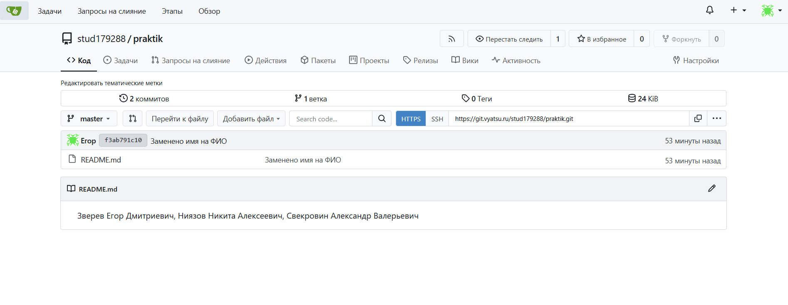This screenshot has height=305, width=788.
Task: Click the search magnifier button
Action: pos(382,118)
